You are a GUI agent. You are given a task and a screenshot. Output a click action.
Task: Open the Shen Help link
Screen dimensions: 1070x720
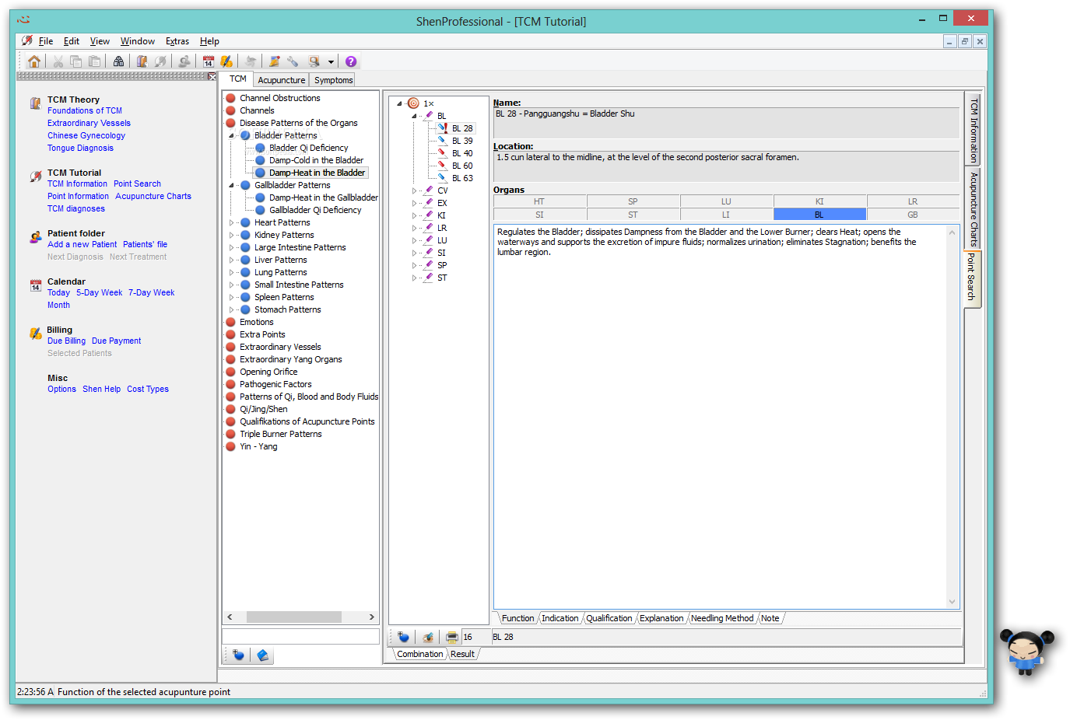coord(101,389)
